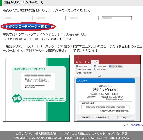Click the OK(O) button in the dialog
Screen dimensions: 143x140
point(125,117)
